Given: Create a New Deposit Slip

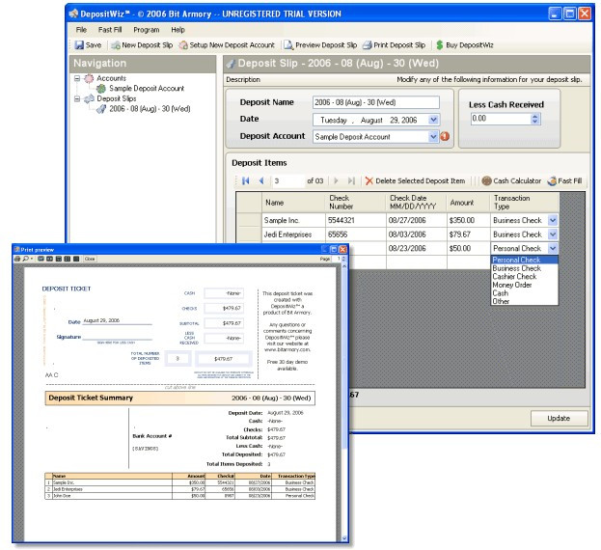Looking at the screenshot, I should point(142,45).
